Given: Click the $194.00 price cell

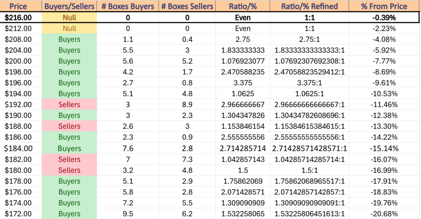Looking at the screenshot, I should 21,94.
